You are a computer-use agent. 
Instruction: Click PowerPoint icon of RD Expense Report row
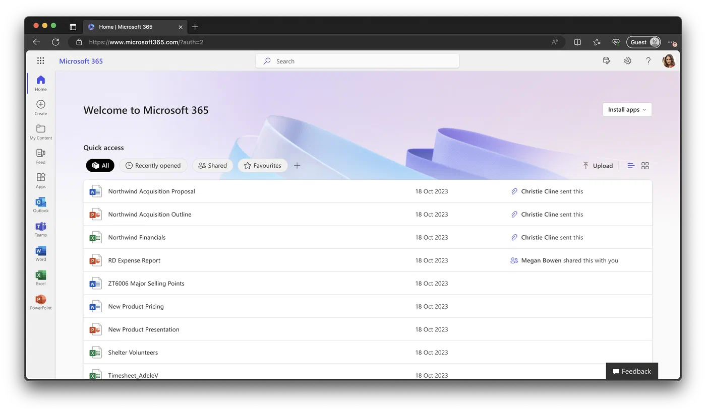click(x=95, y=260)
